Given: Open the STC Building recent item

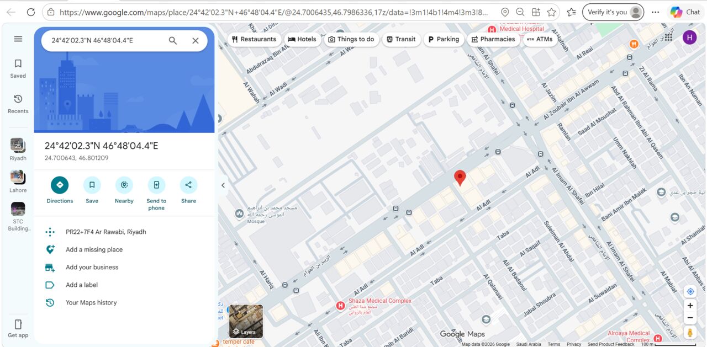Looking at the screenshot, I should [18, 217].
